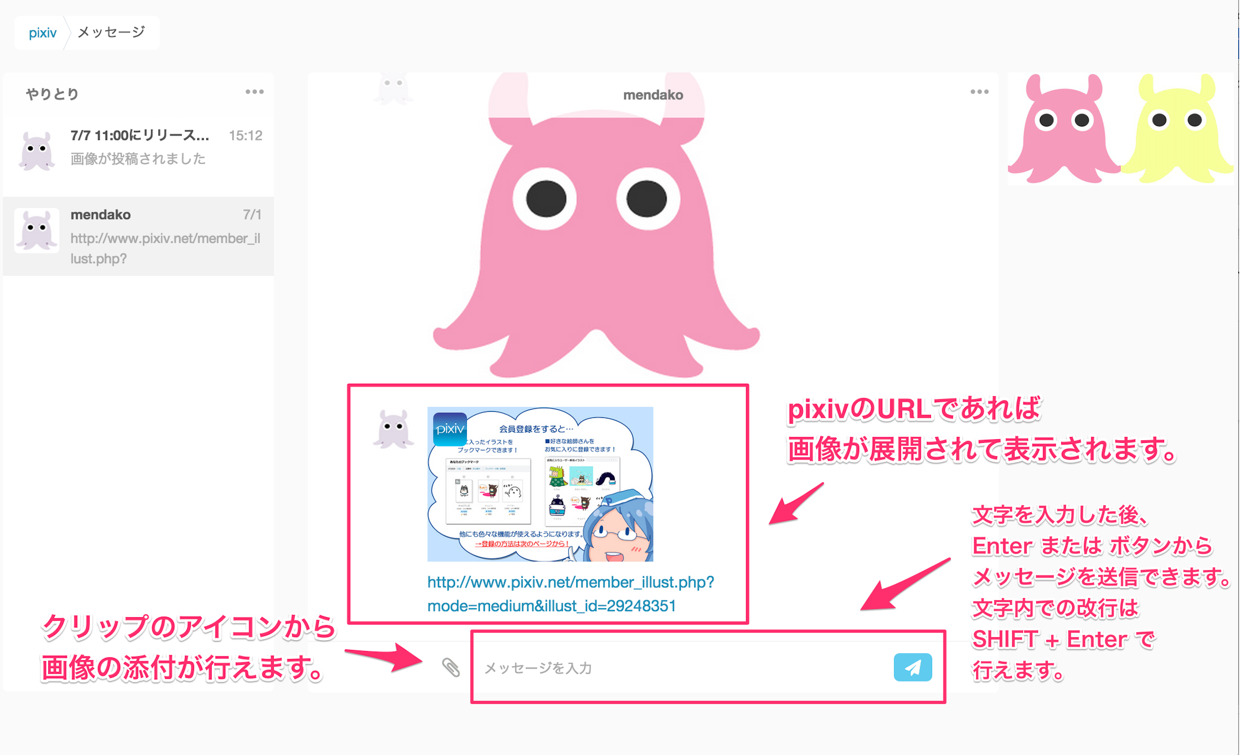Click mendako avatar in the conversation list
This screenshot has width=1251, height=755.
[36, 231]
